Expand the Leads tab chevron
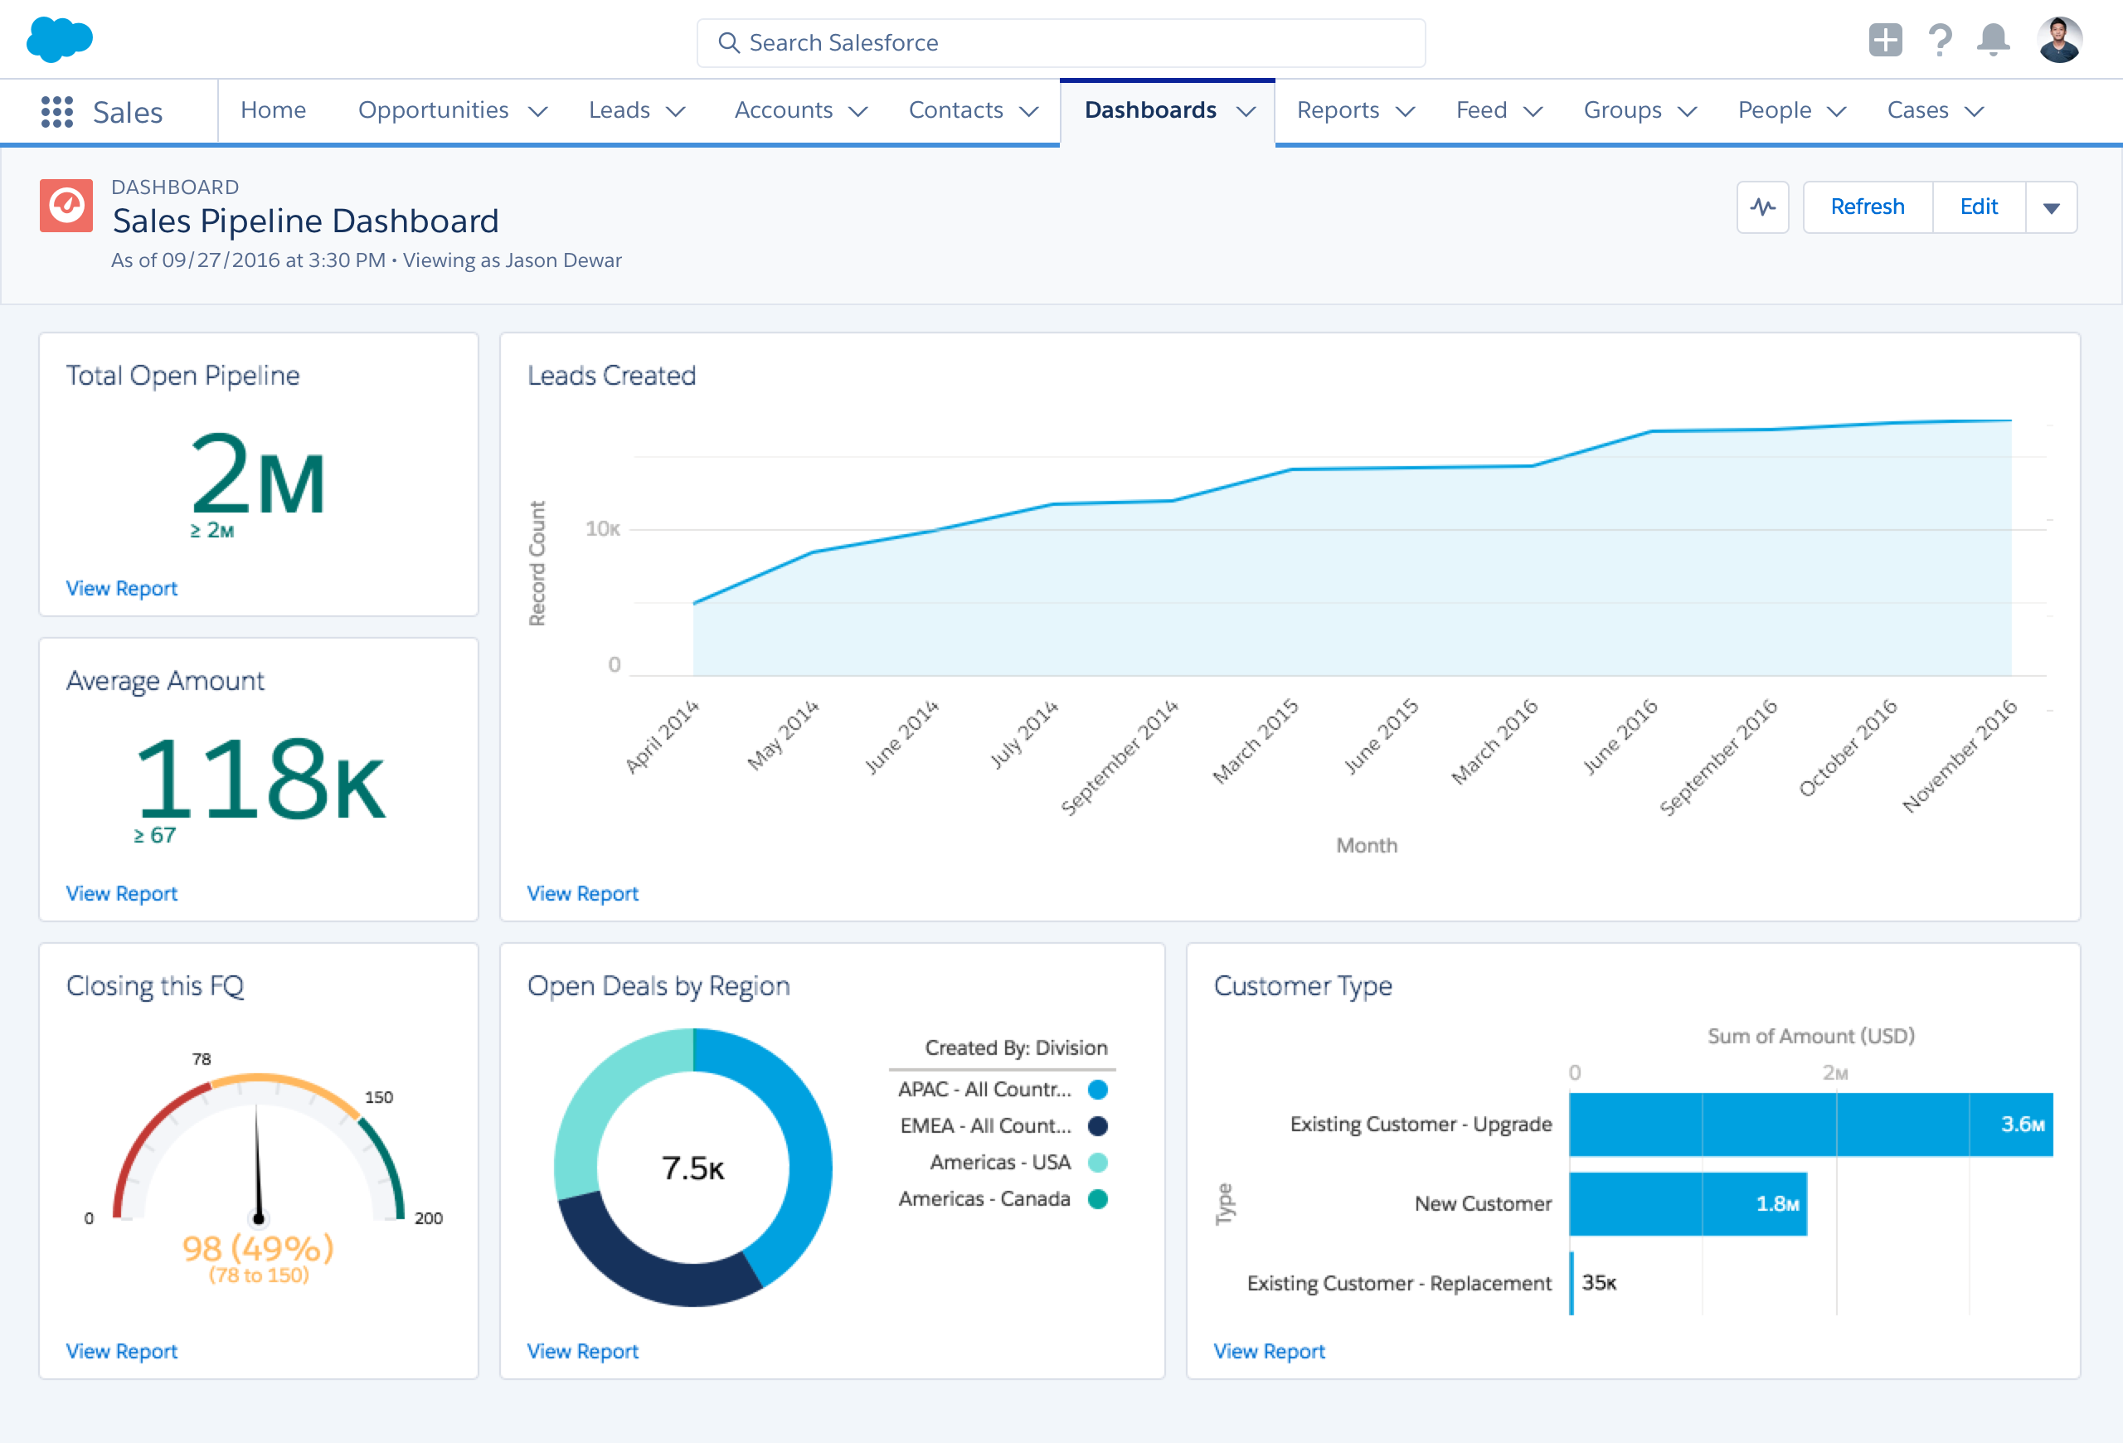Viewport: 2123px width, 1443px height. [676, 111]
